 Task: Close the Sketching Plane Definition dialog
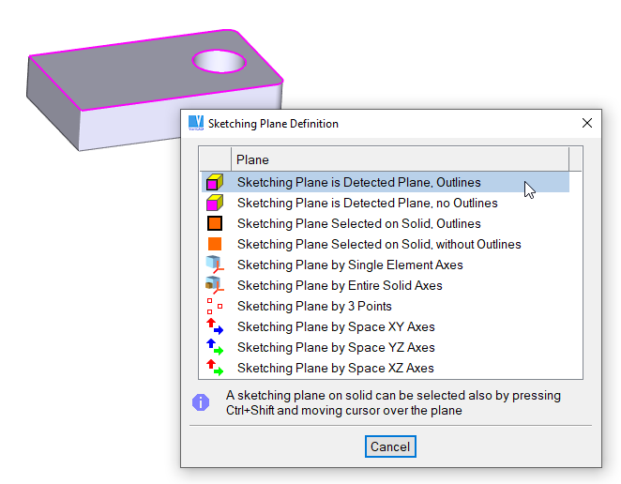click(x=587, y=123)
